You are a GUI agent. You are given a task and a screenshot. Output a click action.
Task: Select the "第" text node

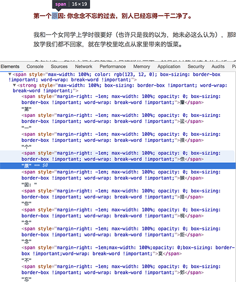pyautogui.click(x=26, y=109)
